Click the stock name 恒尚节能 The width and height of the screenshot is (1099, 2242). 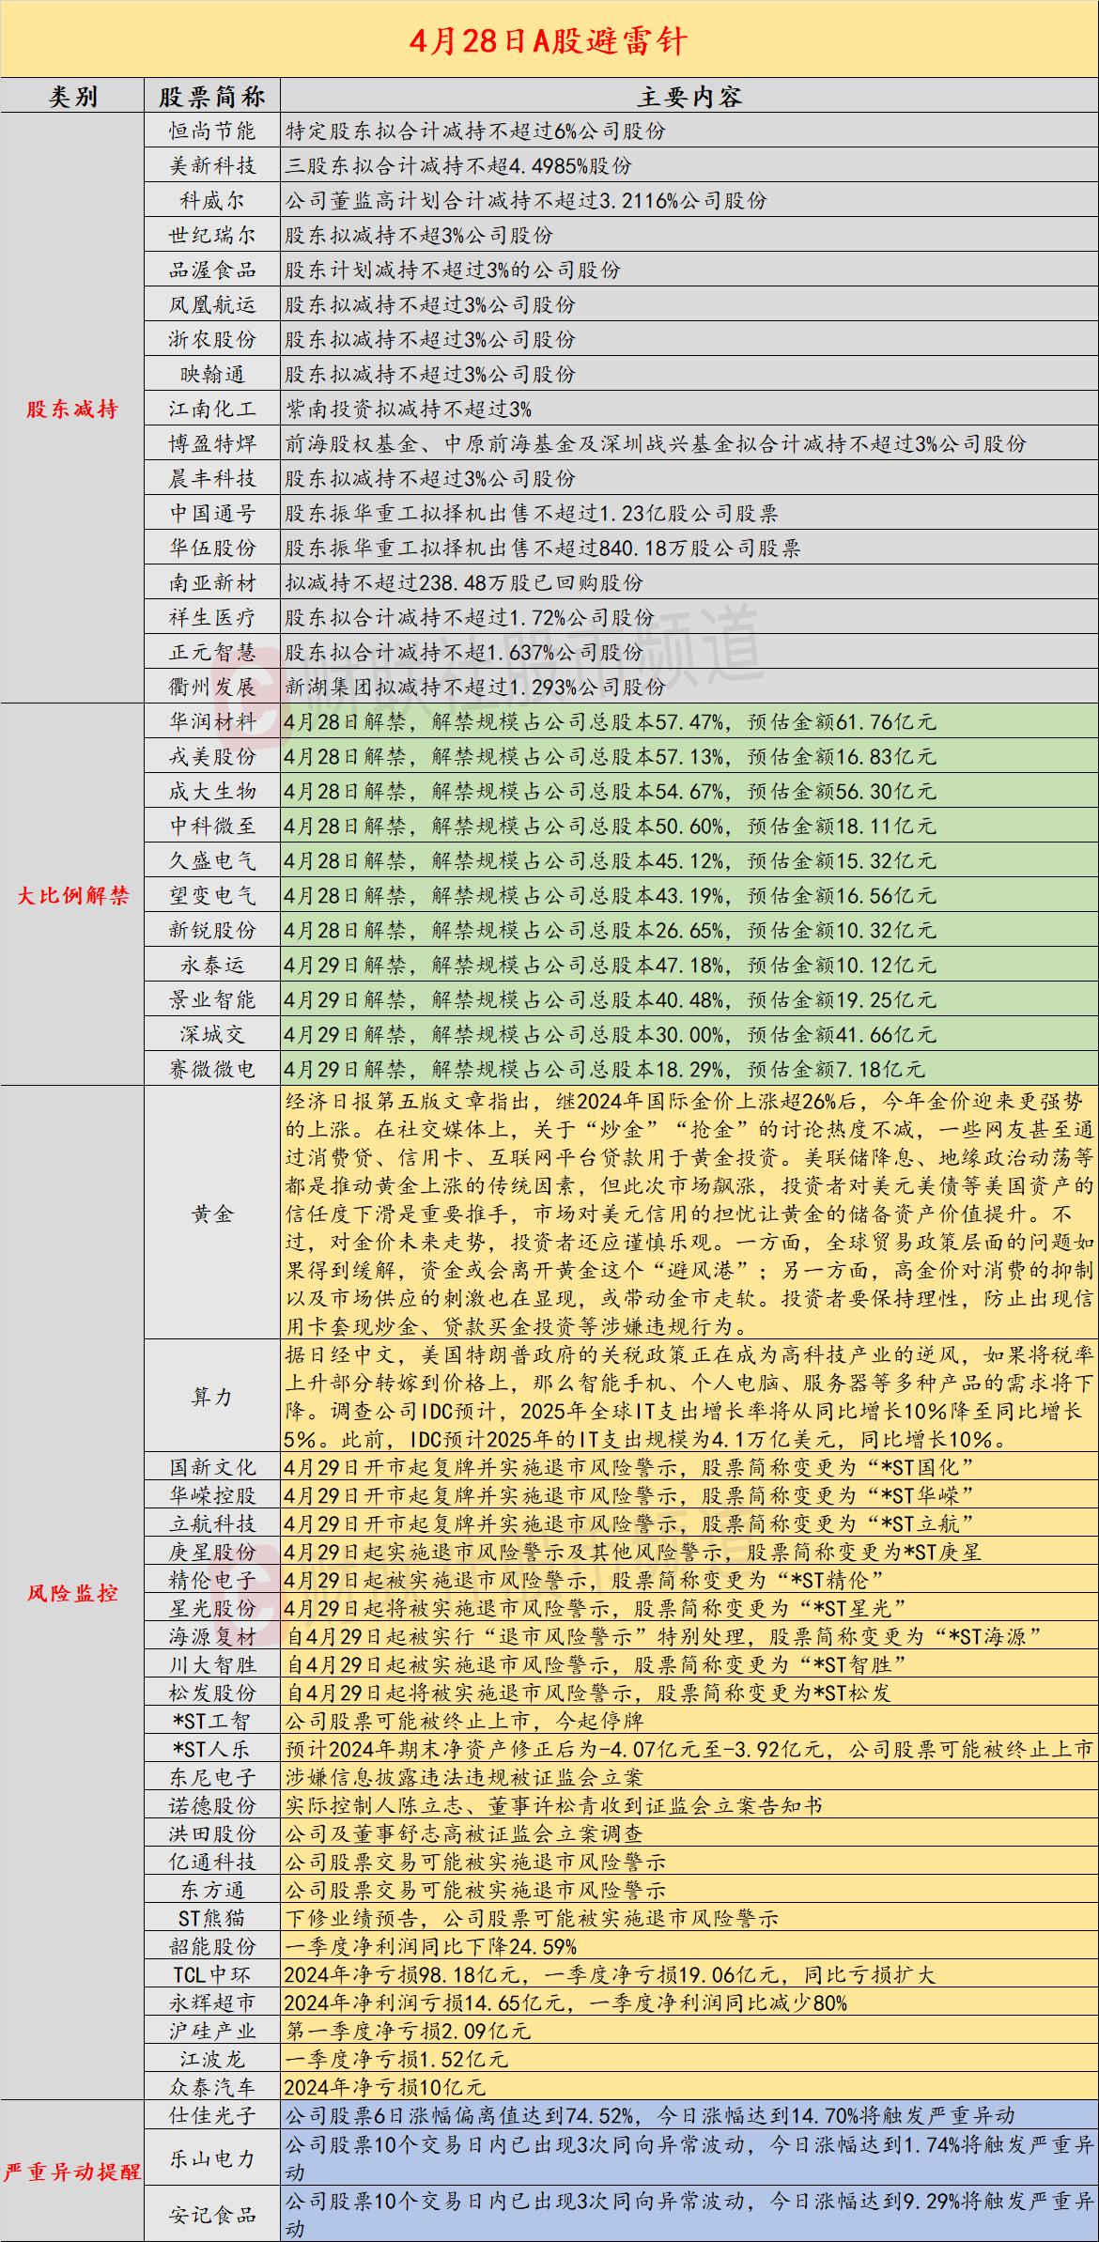click(x=212, y=131)
